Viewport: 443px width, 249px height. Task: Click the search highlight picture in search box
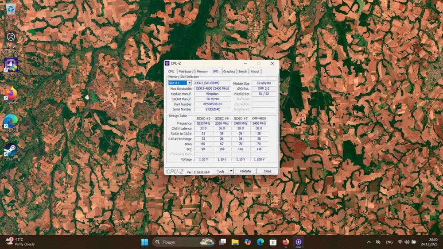(206, 242)
